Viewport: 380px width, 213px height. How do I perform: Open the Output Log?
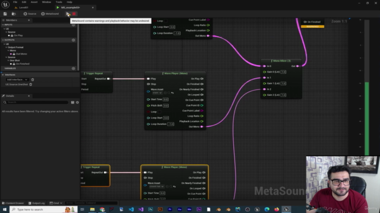(37, 203)
